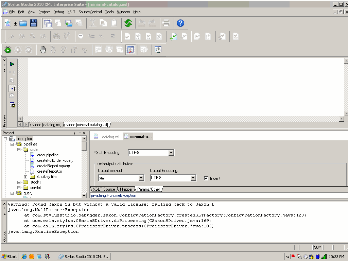Click the hand window icon on debug toolbar
The width and height of the screenshot is (348, 261).
pos(158,50)
